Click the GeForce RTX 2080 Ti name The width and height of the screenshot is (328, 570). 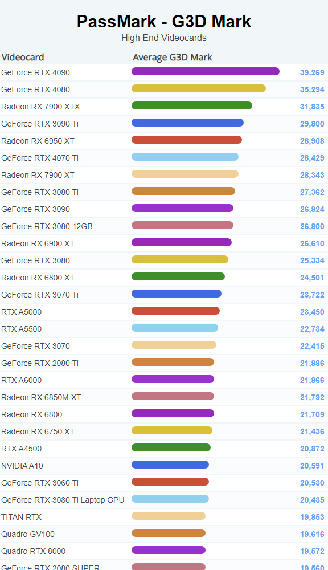pos(40,363)
